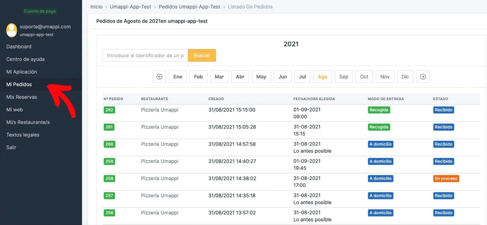This screenshot has height=225, width=487.
Task: Open Pedidos Umappi-App-Test breadcrumb link
Action: click(189, 7)
